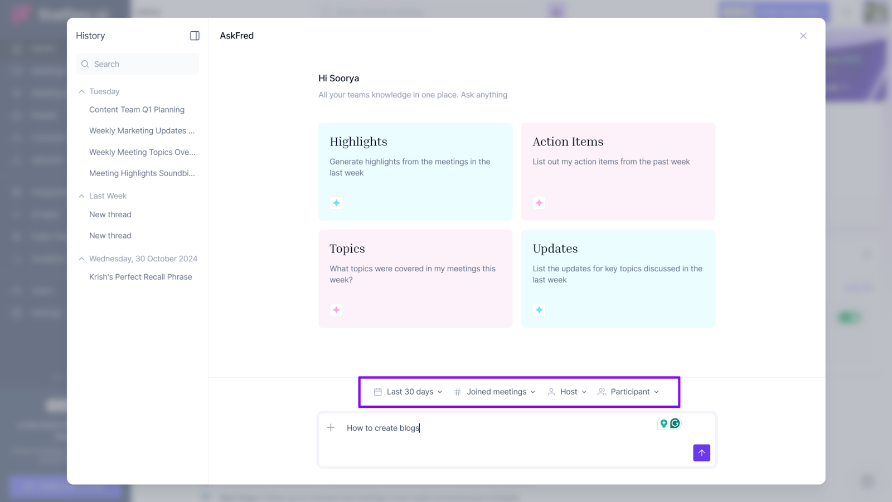This screenshot has width=892, height=502.
Task: Open the Last 30 days date filter
Action: [408, 392]
